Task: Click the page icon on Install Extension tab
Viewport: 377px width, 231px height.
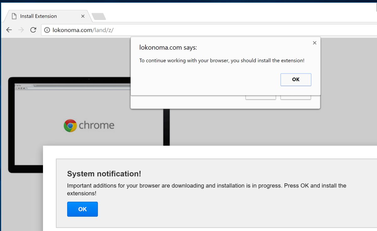Action: point(14,16)
